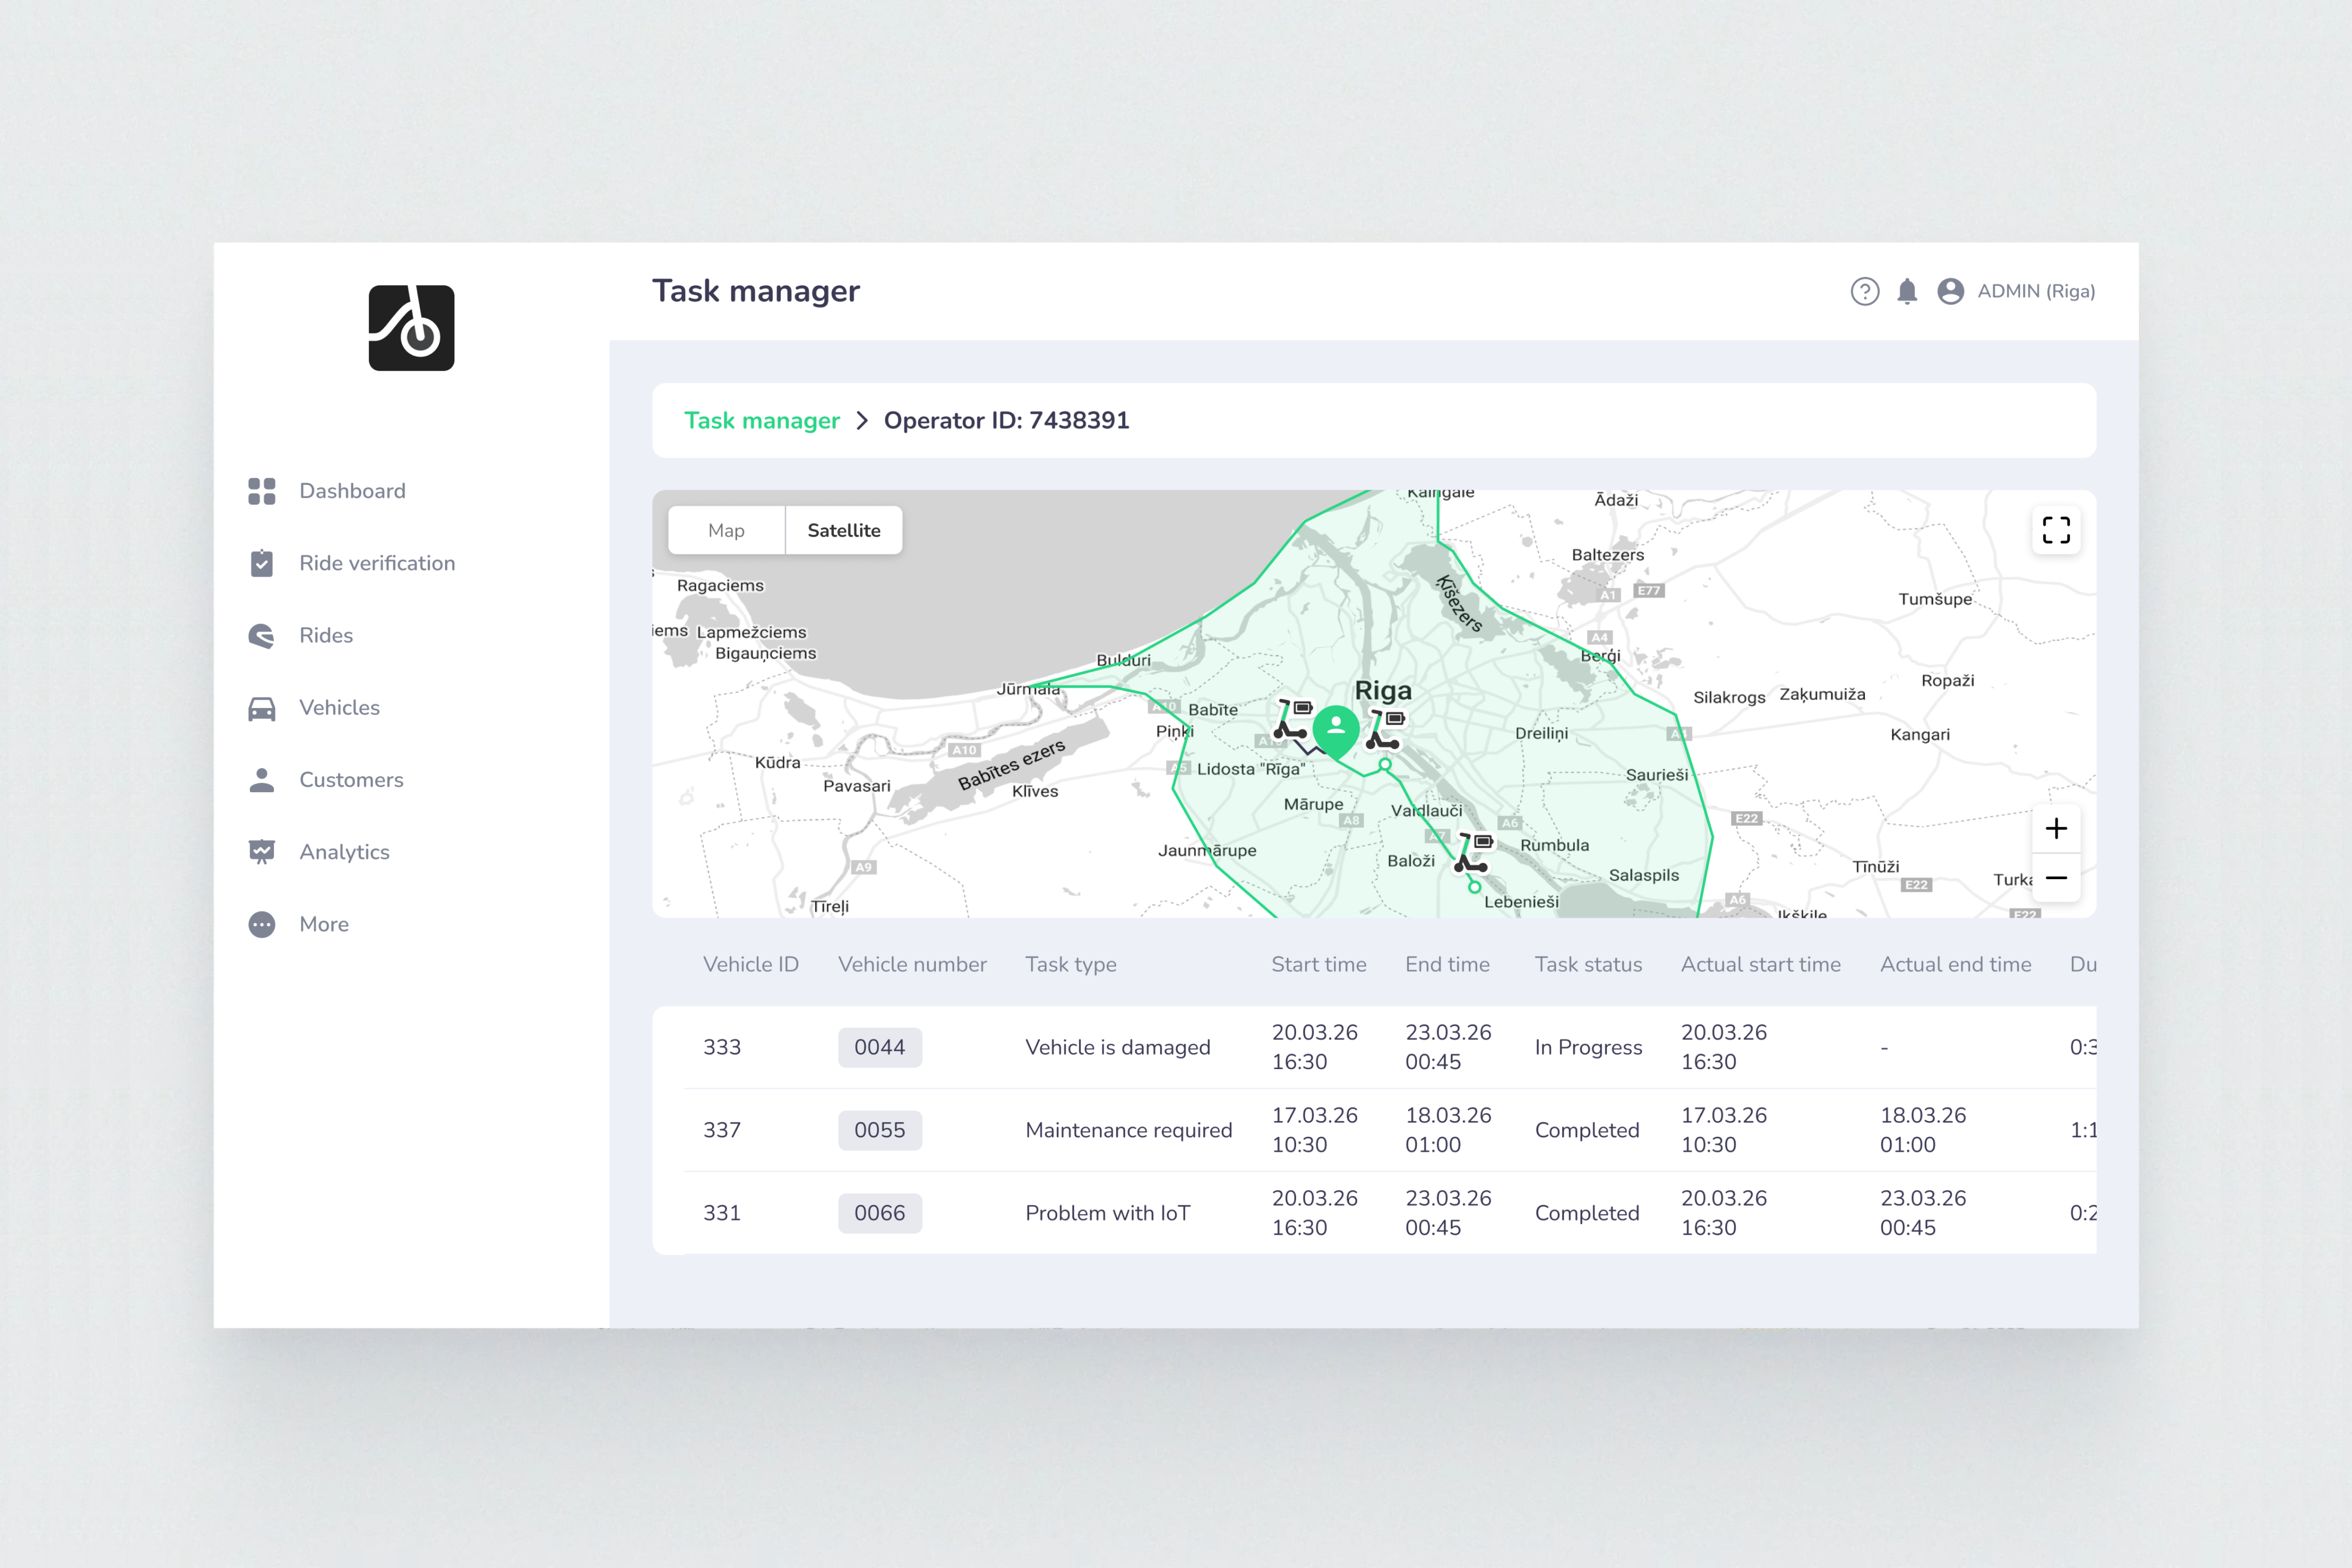The image size is (2352, 1568).
Task: Click the breadcrumb chevron separator
Action: pos(862,421)
